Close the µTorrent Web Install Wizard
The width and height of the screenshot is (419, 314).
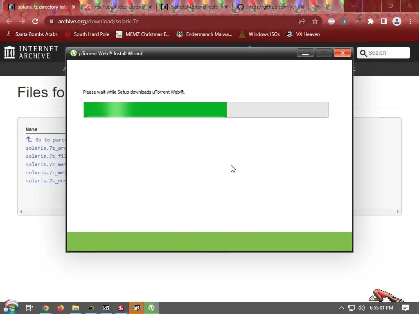pos(342,53)
